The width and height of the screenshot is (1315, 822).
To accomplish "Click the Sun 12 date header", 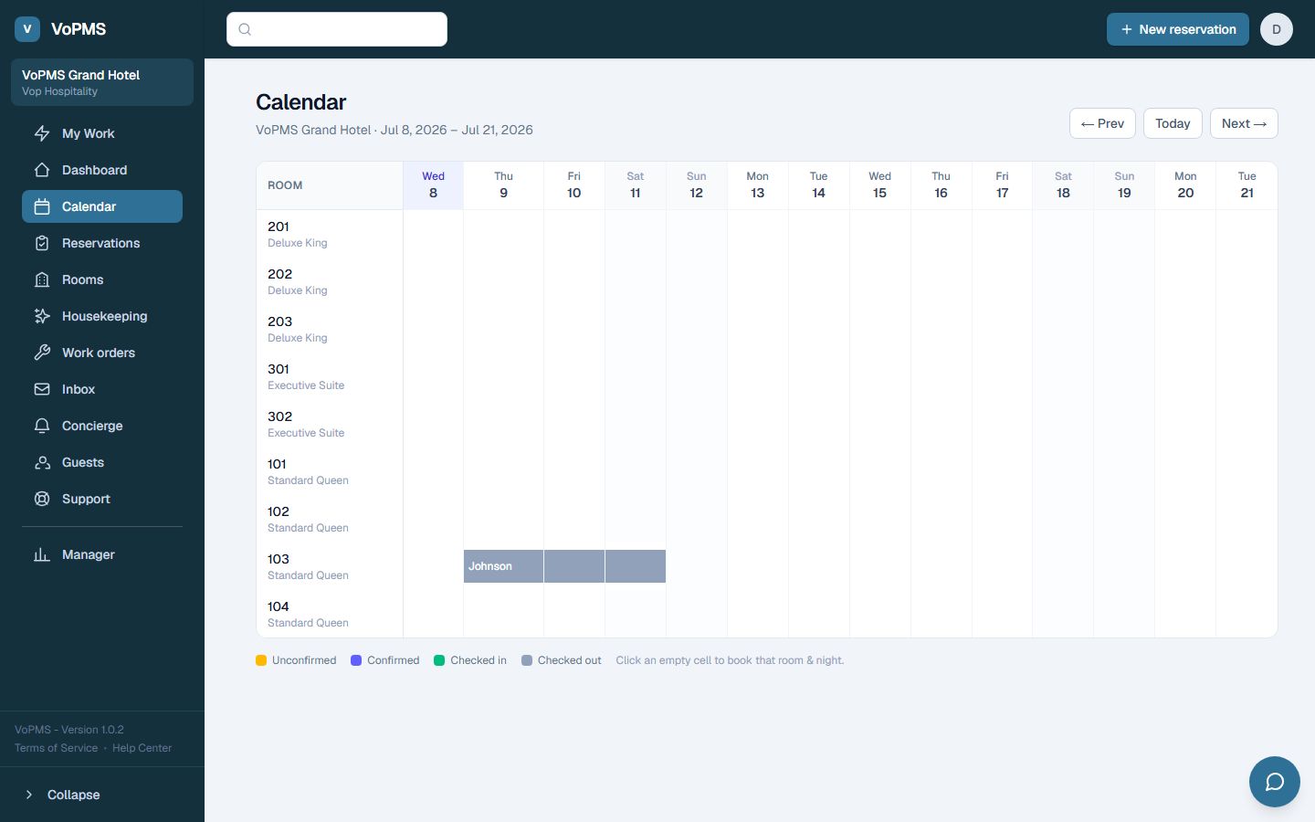I will click(x=697, y=185).
